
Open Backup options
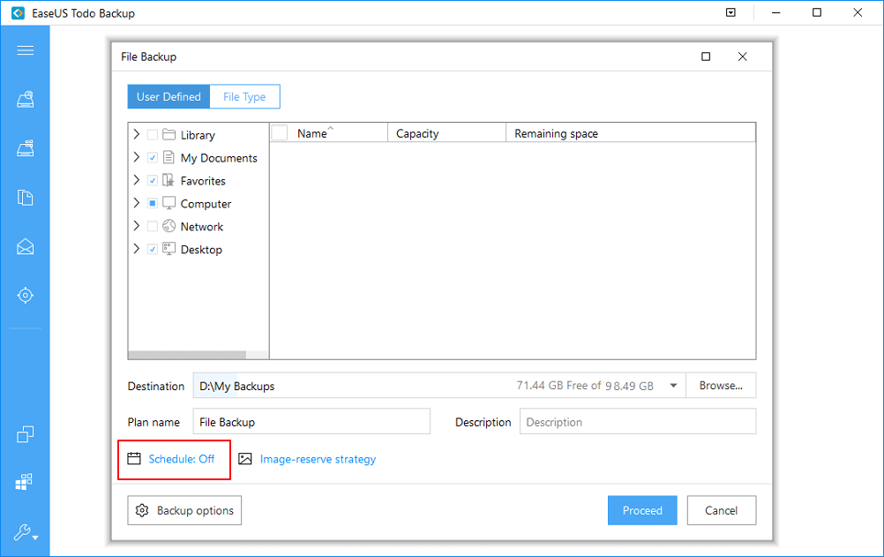[184, 510]
